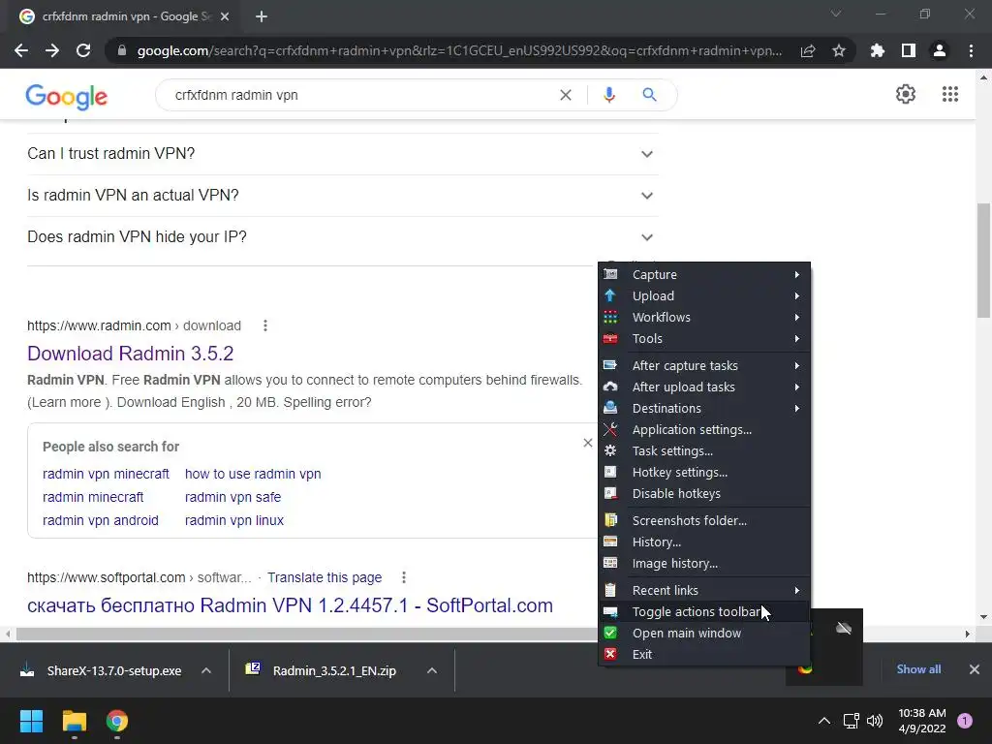Click the red X Exit icon
Viewport: 992px width, 744px height.
click(x=610, y=654)
